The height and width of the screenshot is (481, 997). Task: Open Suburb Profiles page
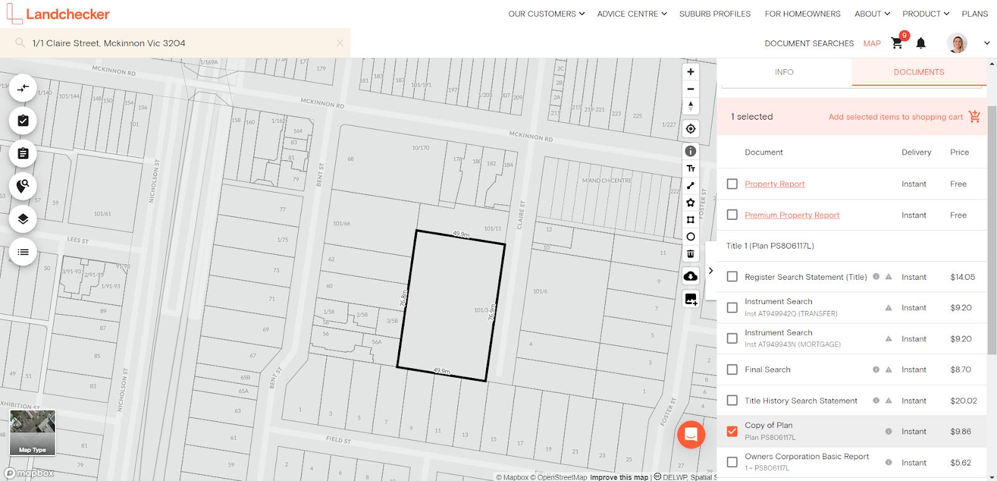[x=715, y=14]
